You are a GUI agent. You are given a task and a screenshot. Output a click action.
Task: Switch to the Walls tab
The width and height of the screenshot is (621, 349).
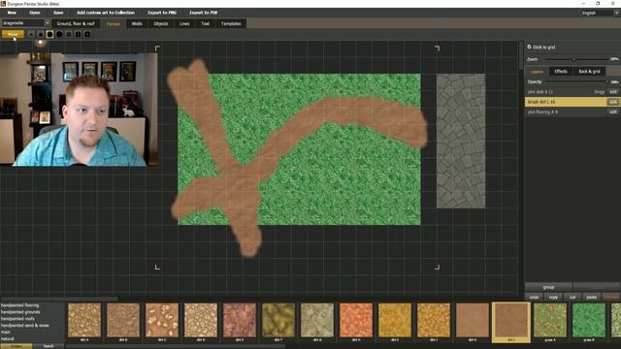pyautogui.click(x=137, y=23)
